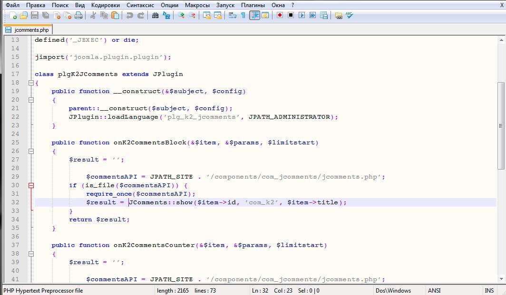Toggle show all characters (pilcrow)
The height and width of the screenshot is (295, 506).
point(243,15)
